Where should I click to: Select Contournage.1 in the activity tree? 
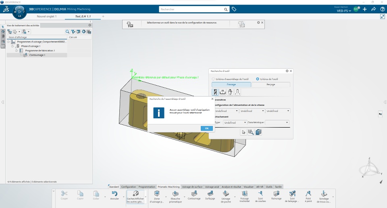37,55
